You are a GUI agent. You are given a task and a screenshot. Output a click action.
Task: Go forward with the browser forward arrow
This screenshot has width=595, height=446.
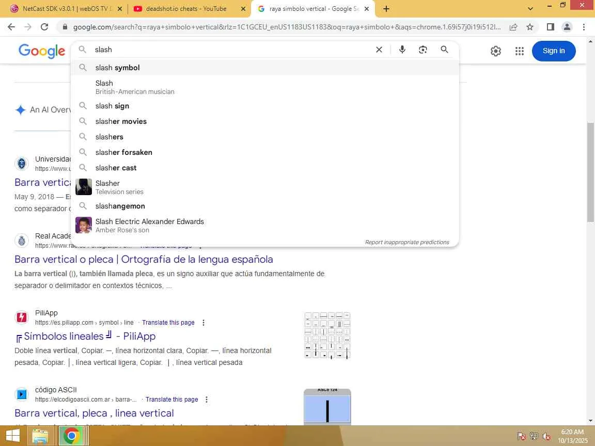[x=28, y=27]
